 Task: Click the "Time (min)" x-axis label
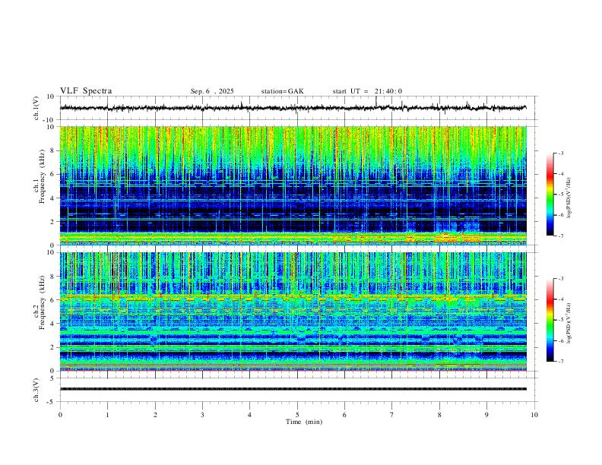click(304, 422)
